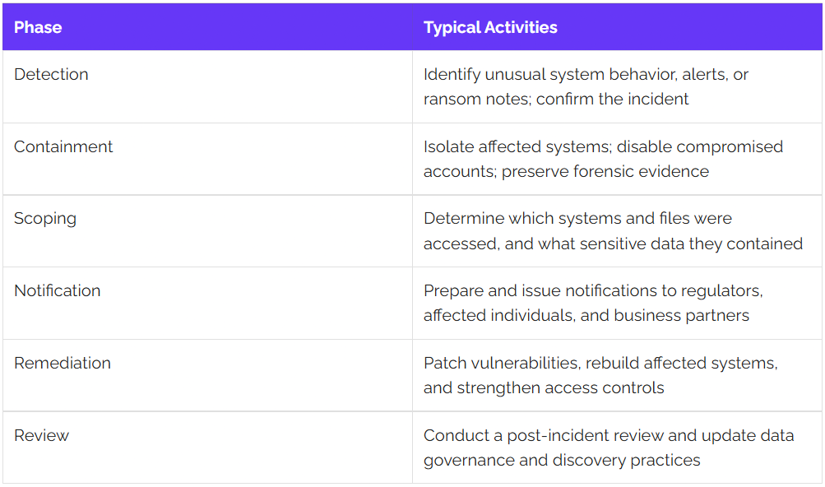
Task: Click the phrase 'governance and discovery practices'
Action: pos(562,460)
